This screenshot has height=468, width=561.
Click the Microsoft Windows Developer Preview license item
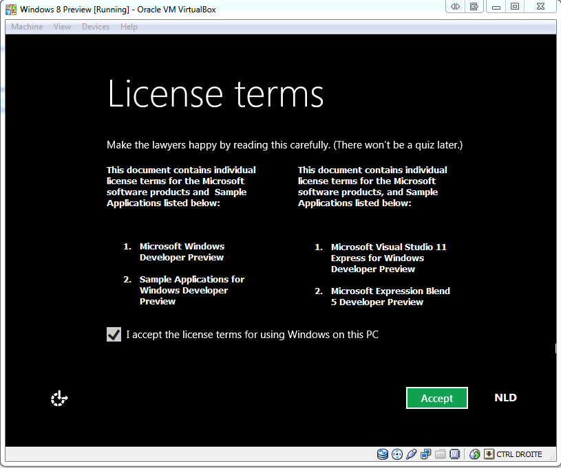coord(182,252)
